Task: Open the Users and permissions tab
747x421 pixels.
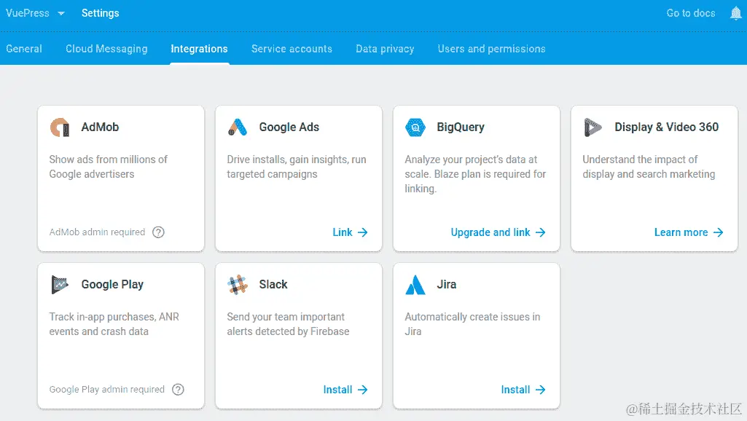Action: point(492,49)
